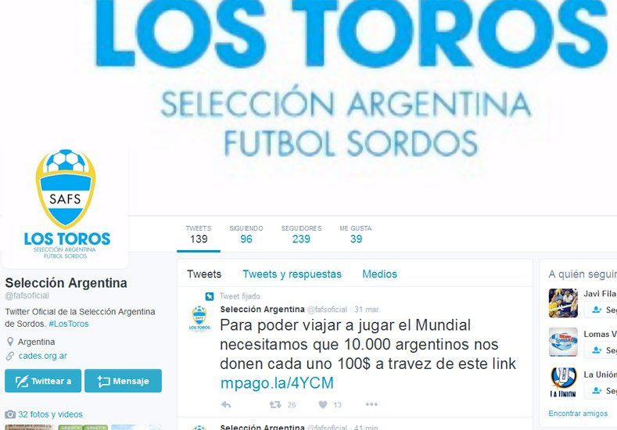View the Seguidores 239 list
This screenshot has width=617, height=430.
point(301,235)
